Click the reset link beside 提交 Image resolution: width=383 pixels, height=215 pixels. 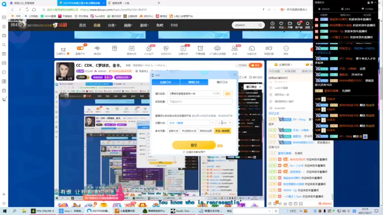(220, 146)
